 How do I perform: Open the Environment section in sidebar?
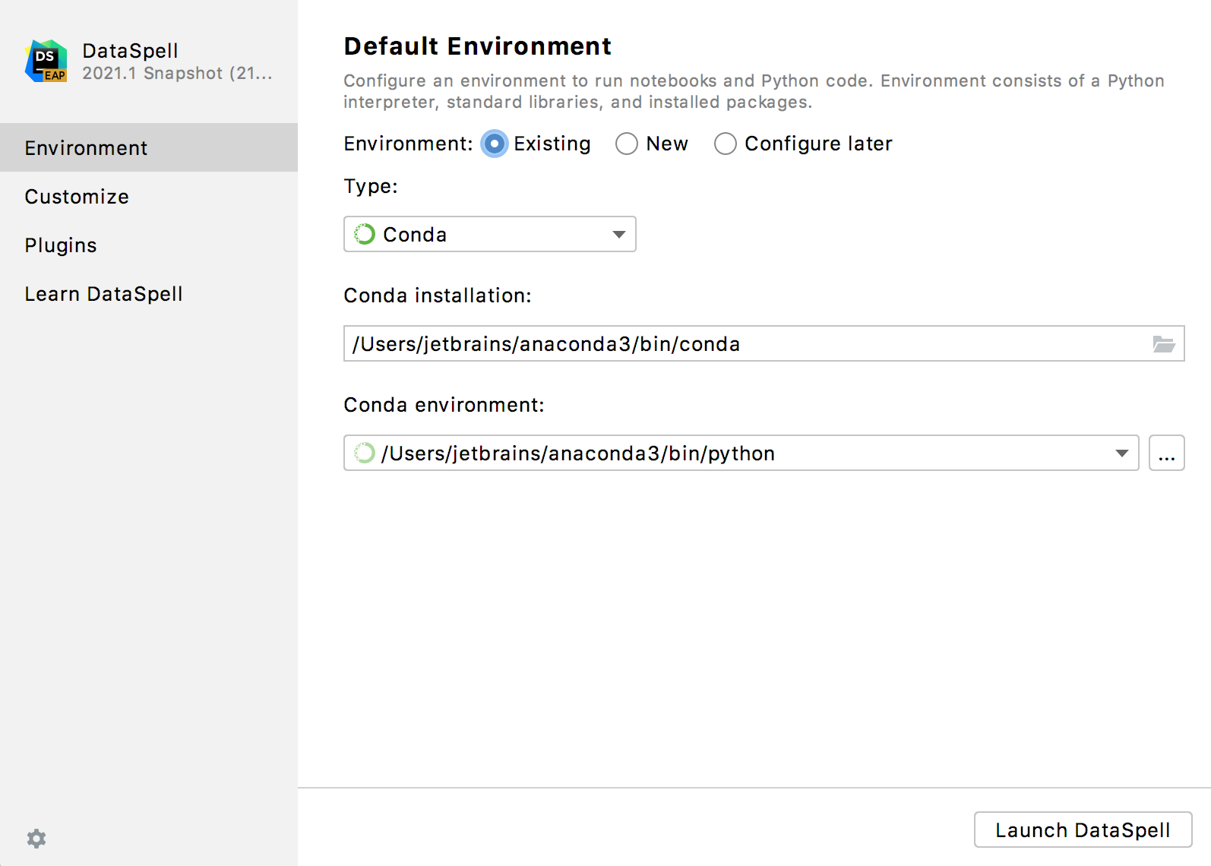(149, 147)
